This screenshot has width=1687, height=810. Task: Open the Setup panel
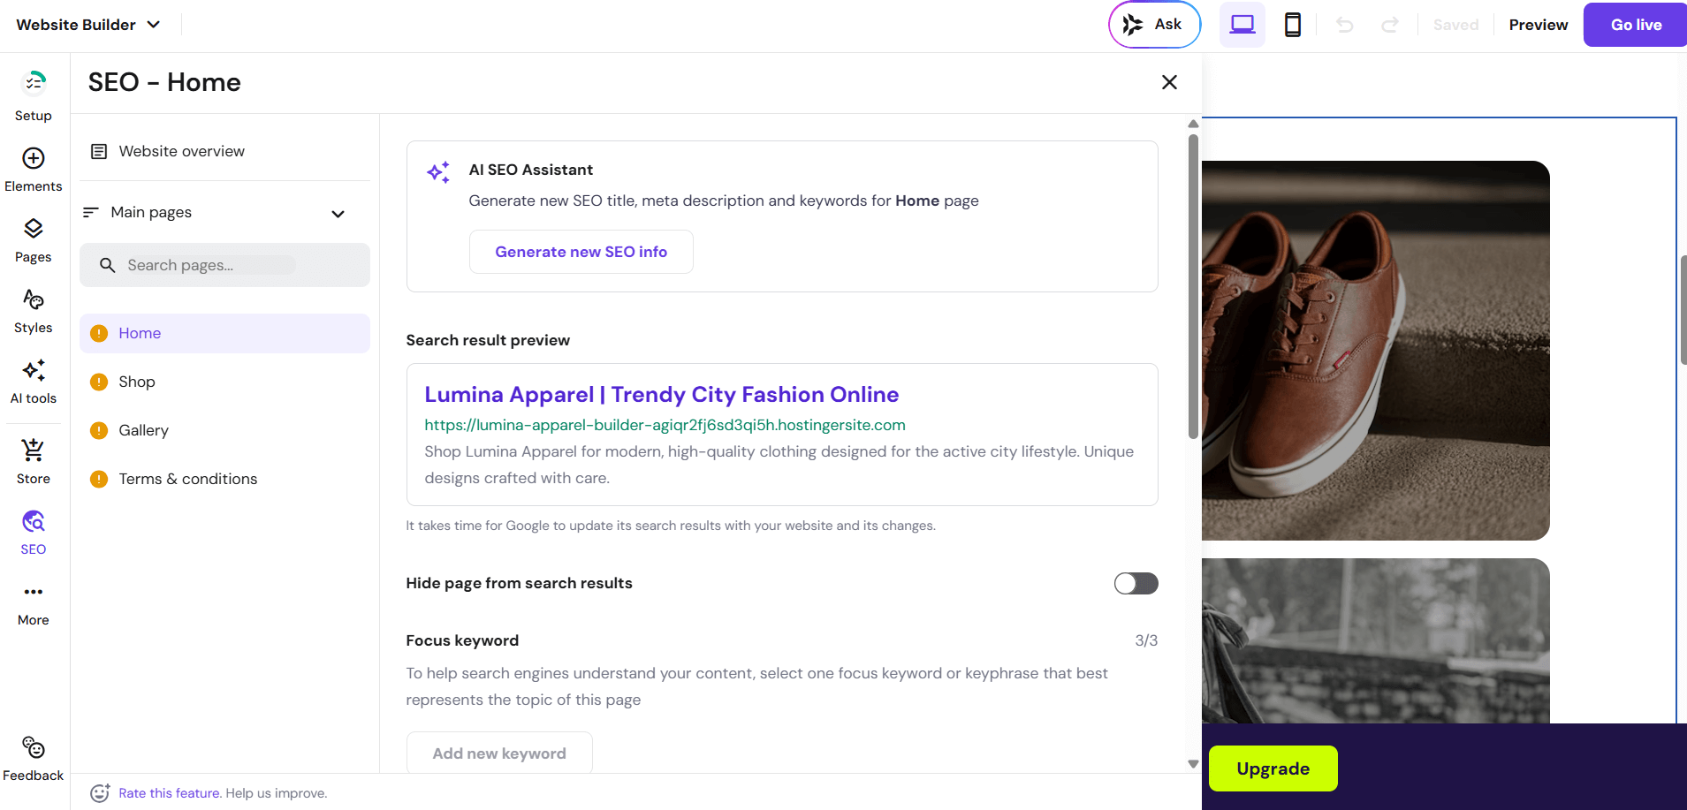[x=33, y=91]
